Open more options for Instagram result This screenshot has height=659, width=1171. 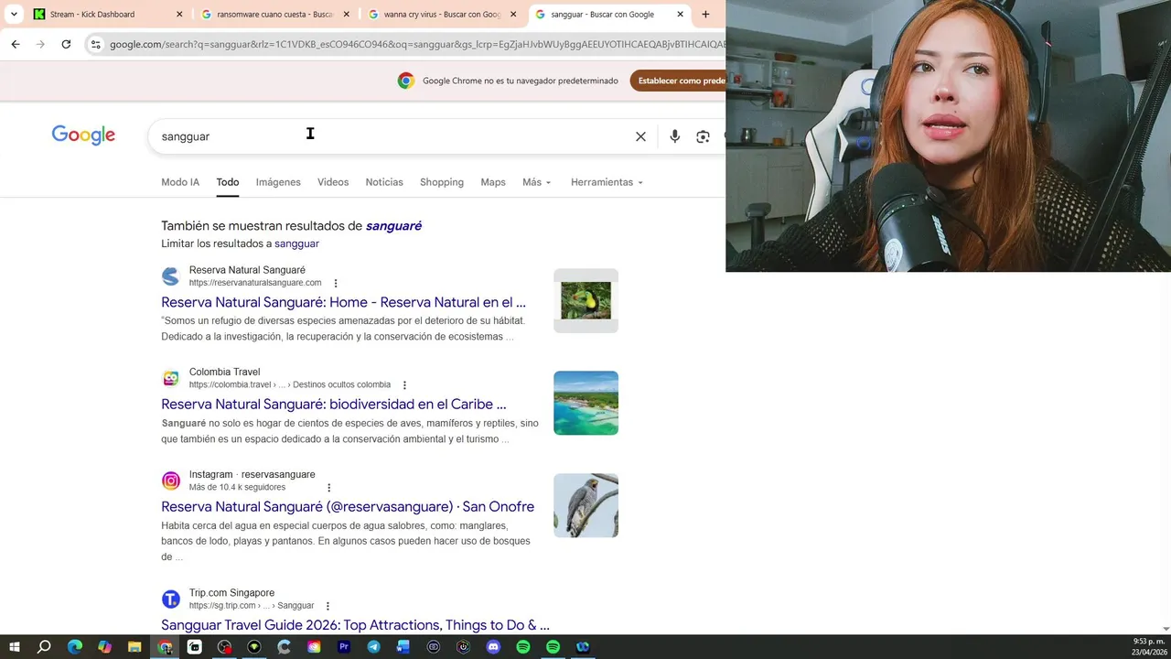point(328,488)
